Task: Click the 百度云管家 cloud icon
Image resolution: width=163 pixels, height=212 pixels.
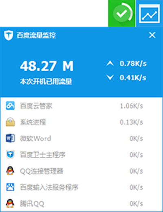Action: [10, 106]
